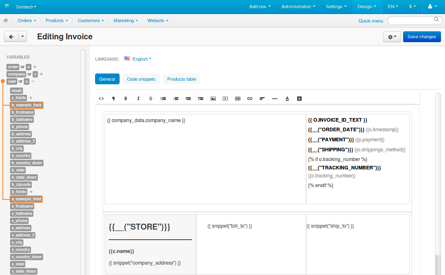Open the user profile icon menu
This screenshot has height=275, width=445.
(432, 6)
